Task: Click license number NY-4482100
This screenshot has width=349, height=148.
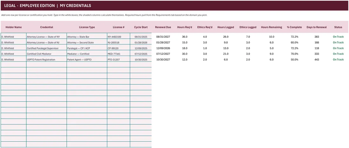Action: point(119,37)
